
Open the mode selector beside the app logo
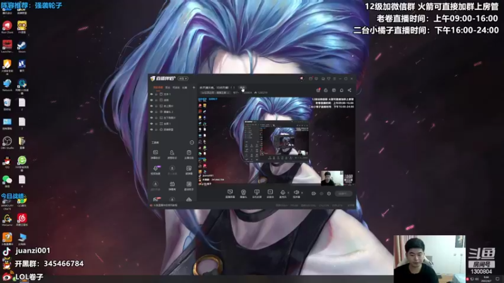pyautogui.click(x=183, y=79)
